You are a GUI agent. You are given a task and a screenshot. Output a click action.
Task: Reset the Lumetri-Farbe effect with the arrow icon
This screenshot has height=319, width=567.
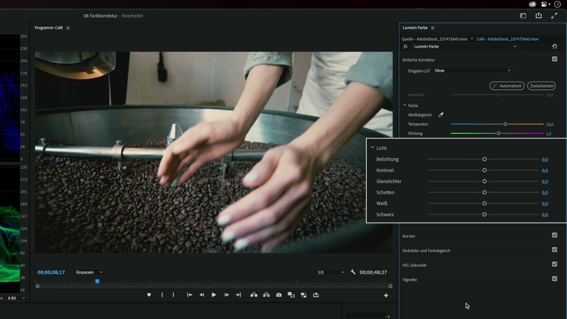(554, 47)
